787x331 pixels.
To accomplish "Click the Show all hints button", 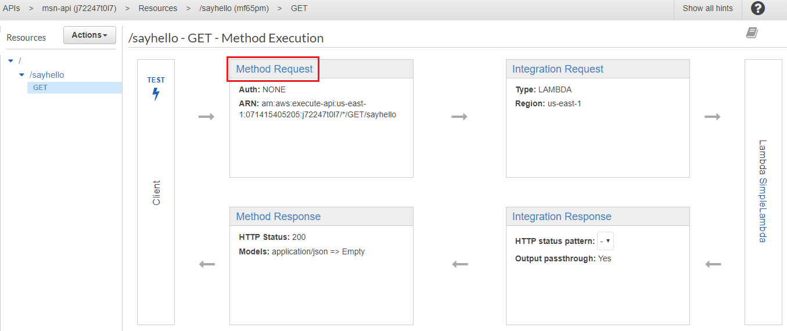I will click(x=707, y=9).
